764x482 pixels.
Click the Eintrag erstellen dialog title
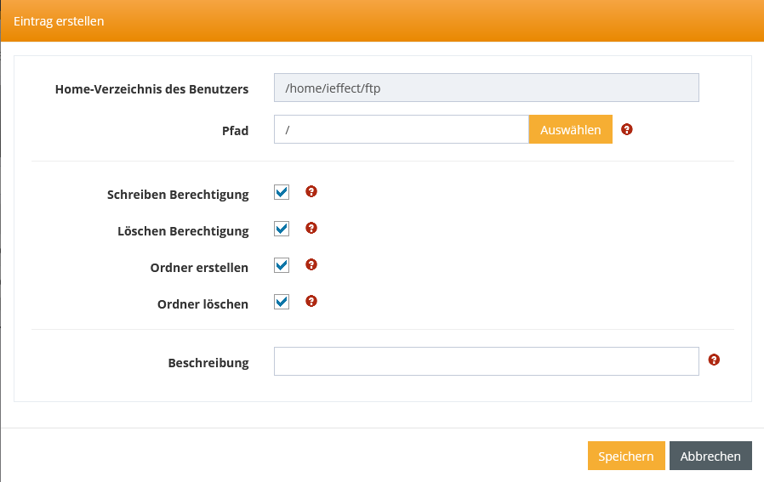[59, 21]
